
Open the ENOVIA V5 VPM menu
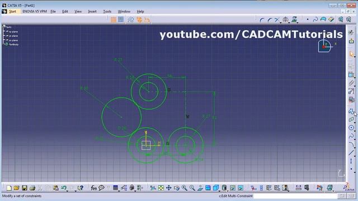click(35, 11)
